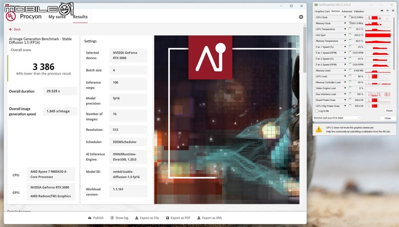Click the 70.3 °C GPU Temperature reading
The image size is (399, 227).
(x=357, y=29)
